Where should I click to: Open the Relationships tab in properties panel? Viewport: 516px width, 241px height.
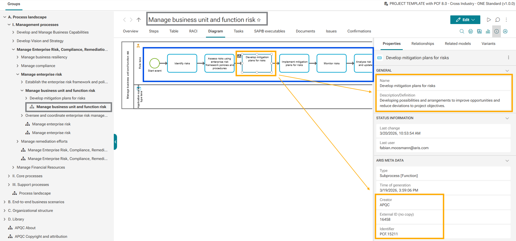pyautogui.click(x=422, y=44)
